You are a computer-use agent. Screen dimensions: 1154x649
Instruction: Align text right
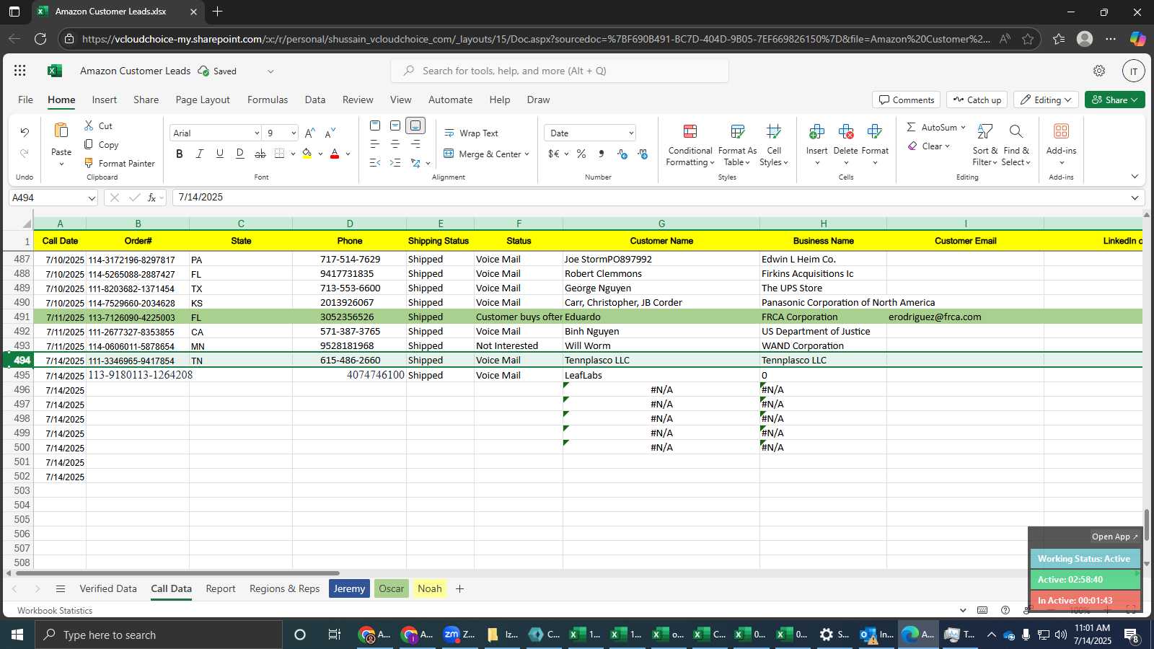(x=415, y=144)
